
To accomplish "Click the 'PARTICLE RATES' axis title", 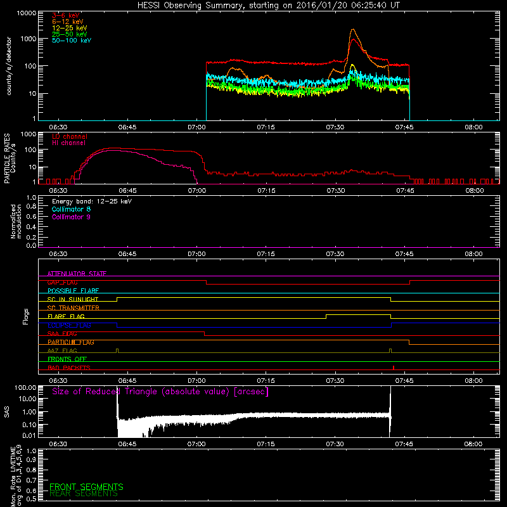I will 7,158.
